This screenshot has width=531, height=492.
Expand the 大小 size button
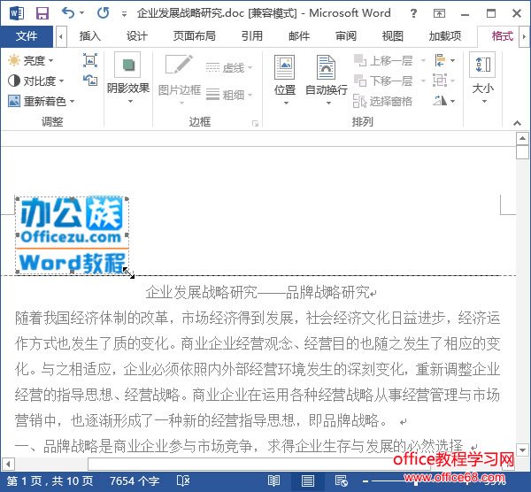(483, 79)
